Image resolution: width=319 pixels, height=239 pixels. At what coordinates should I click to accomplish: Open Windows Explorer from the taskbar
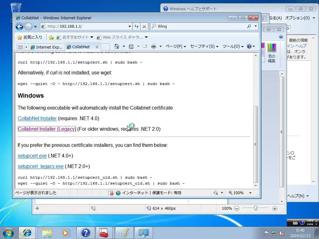pos(47,233)
